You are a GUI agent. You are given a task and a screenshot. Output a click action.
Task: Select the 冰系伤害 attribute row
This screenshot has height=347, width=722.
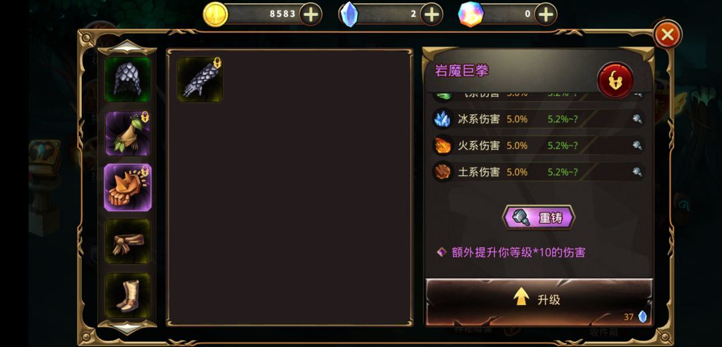click(x=539, y=119)
